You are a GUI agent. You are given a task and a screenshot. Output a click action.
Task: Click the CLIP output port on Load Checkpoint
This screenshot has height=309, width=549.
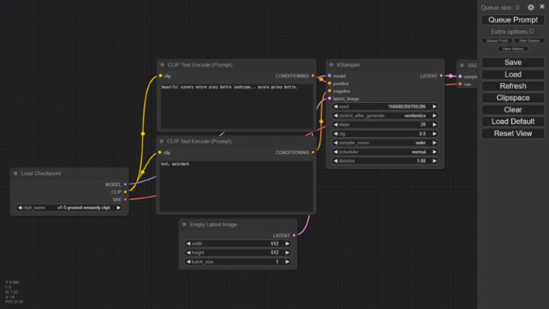point(125,192)
